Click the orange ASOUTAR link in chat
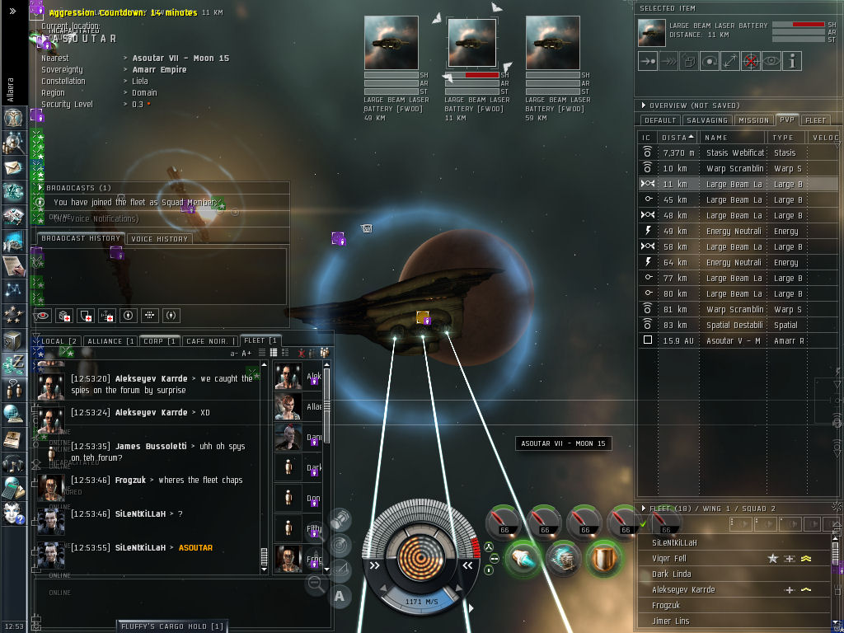The height and width of the screenshot is (633, 844). 195,547
